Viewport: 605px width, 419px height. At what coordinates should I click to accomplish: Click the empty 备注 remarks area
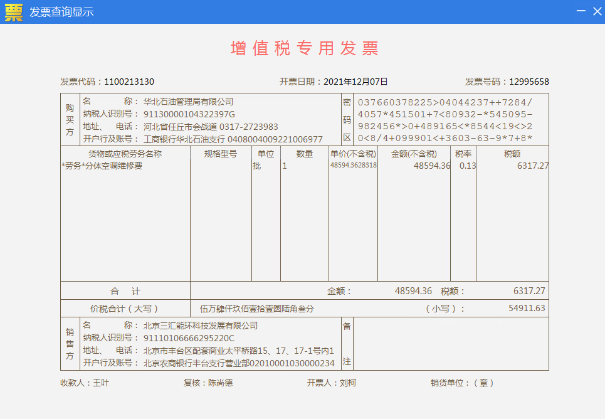click(x=450, y=344)
